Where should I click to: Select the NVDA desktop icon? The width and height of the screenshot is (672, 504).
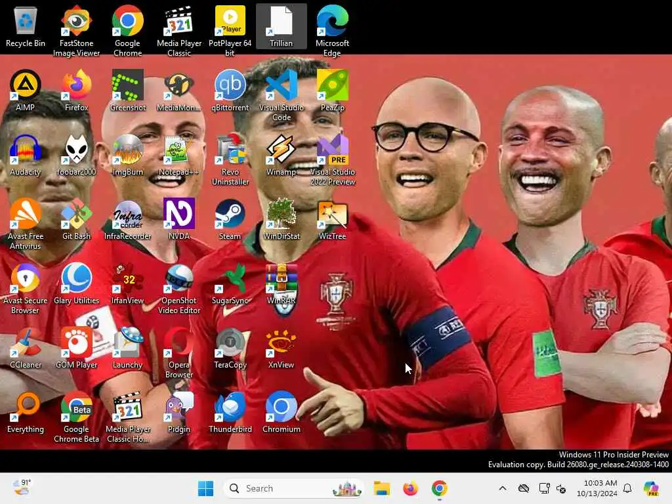179,219
